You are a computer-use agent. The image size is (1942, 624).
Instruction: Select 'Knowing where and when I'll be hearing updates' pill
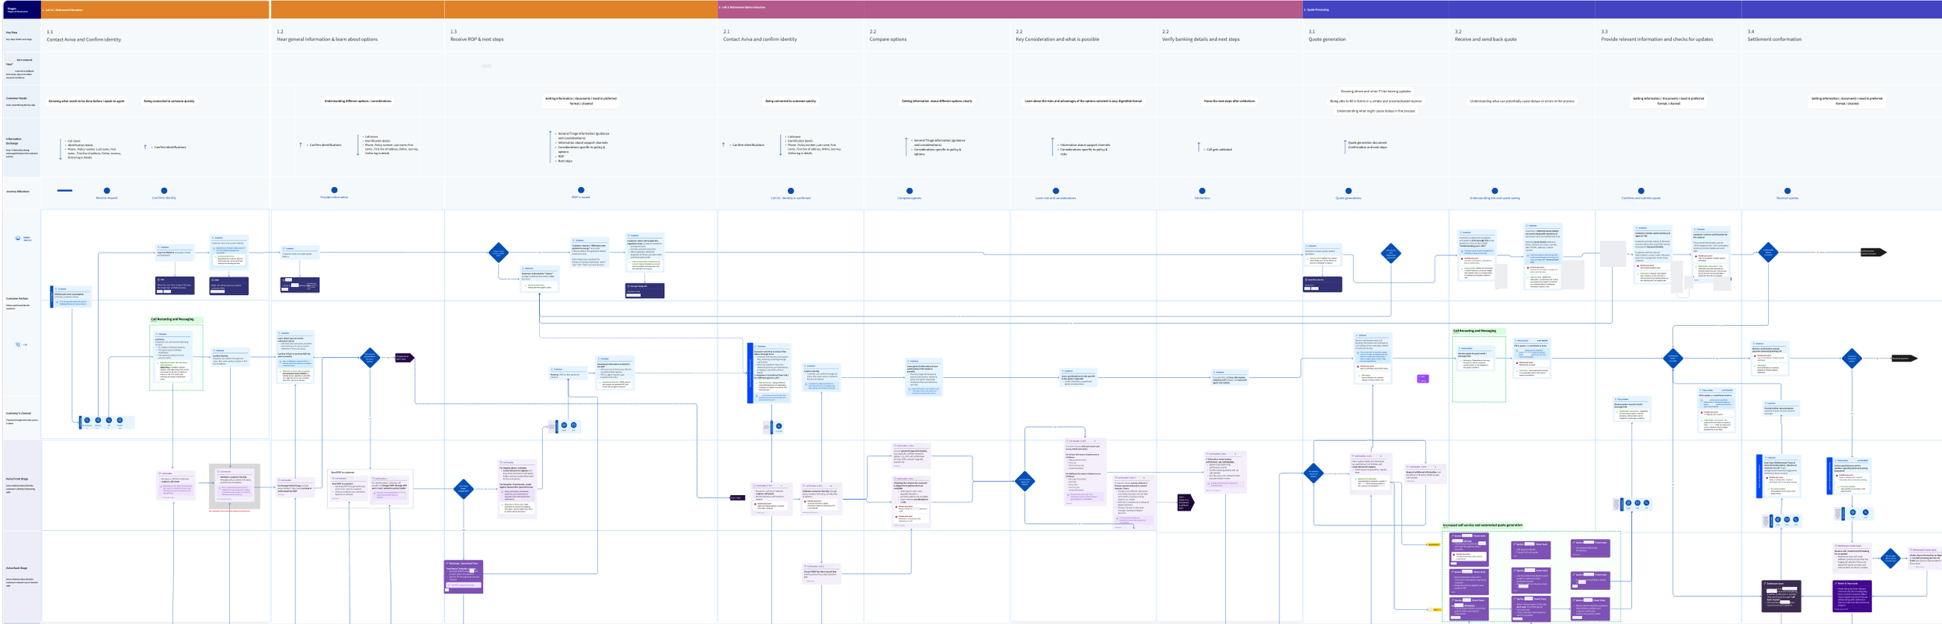[x=1376, y=91]
